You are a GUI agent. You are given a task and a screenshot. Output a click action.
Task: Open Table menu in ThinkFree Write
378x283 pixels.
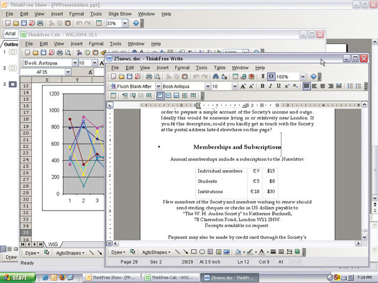point(220,68)
